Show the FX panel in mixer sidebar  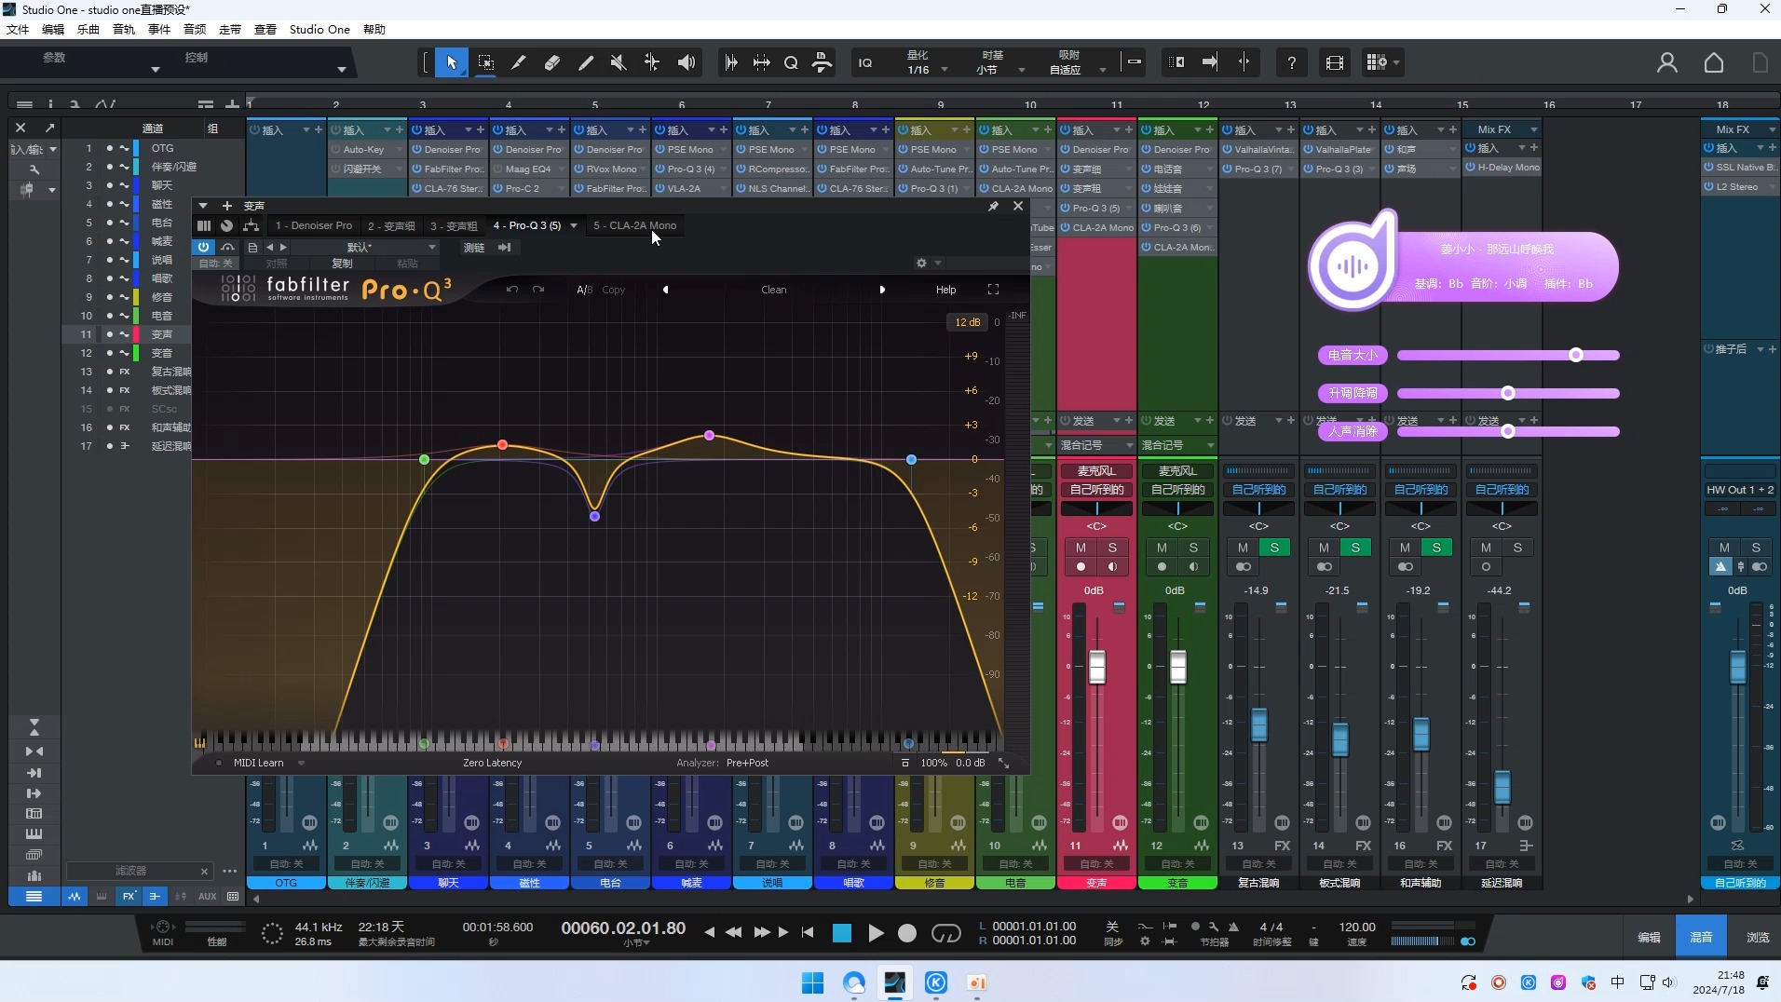129,897
